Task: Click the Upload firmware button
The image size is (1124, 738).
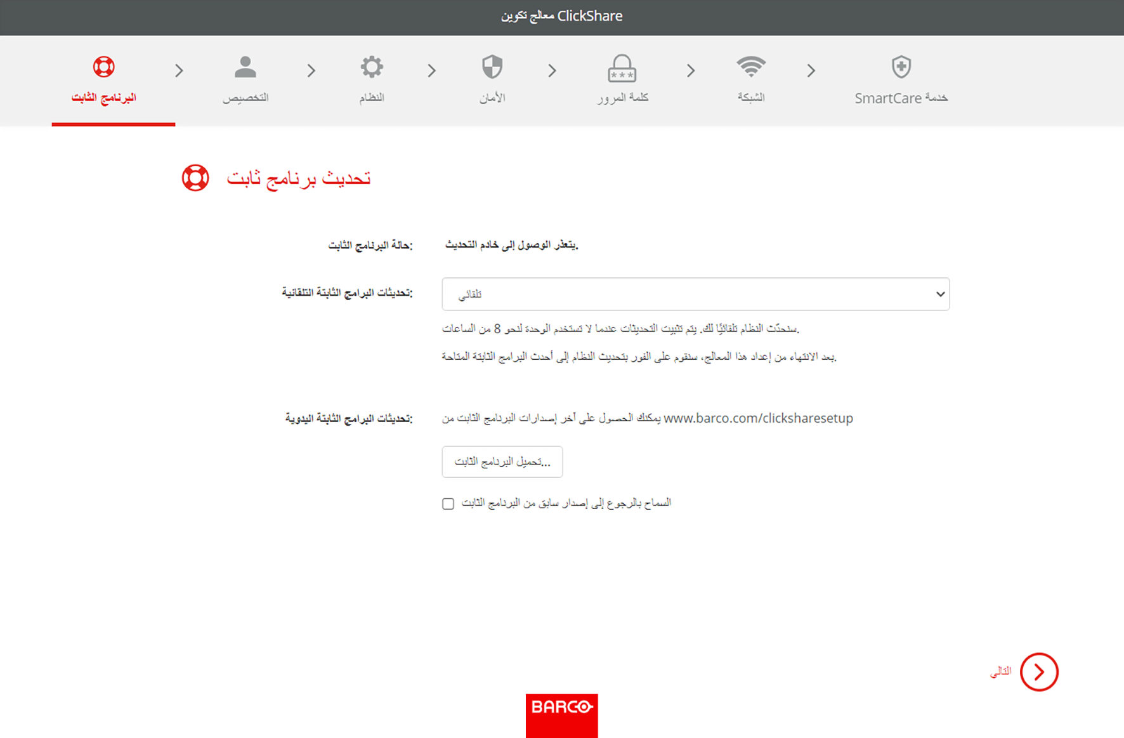Action: tap(502, 461)
